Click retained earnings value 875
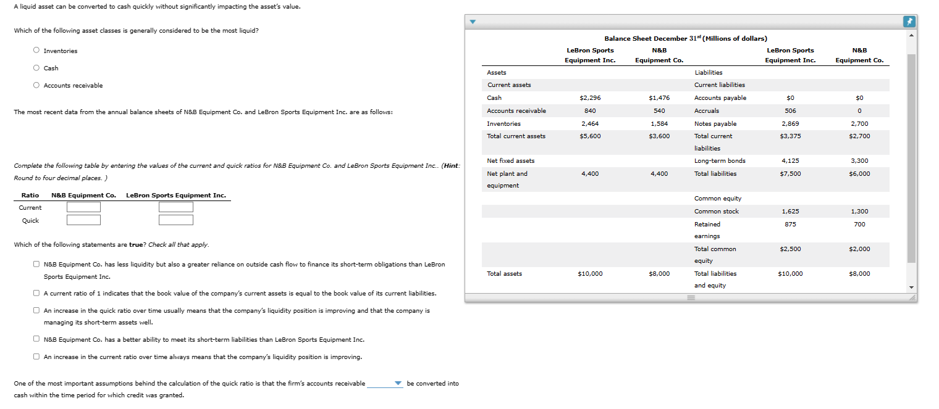This screenshot has height=409, width=939. (790, 224)
